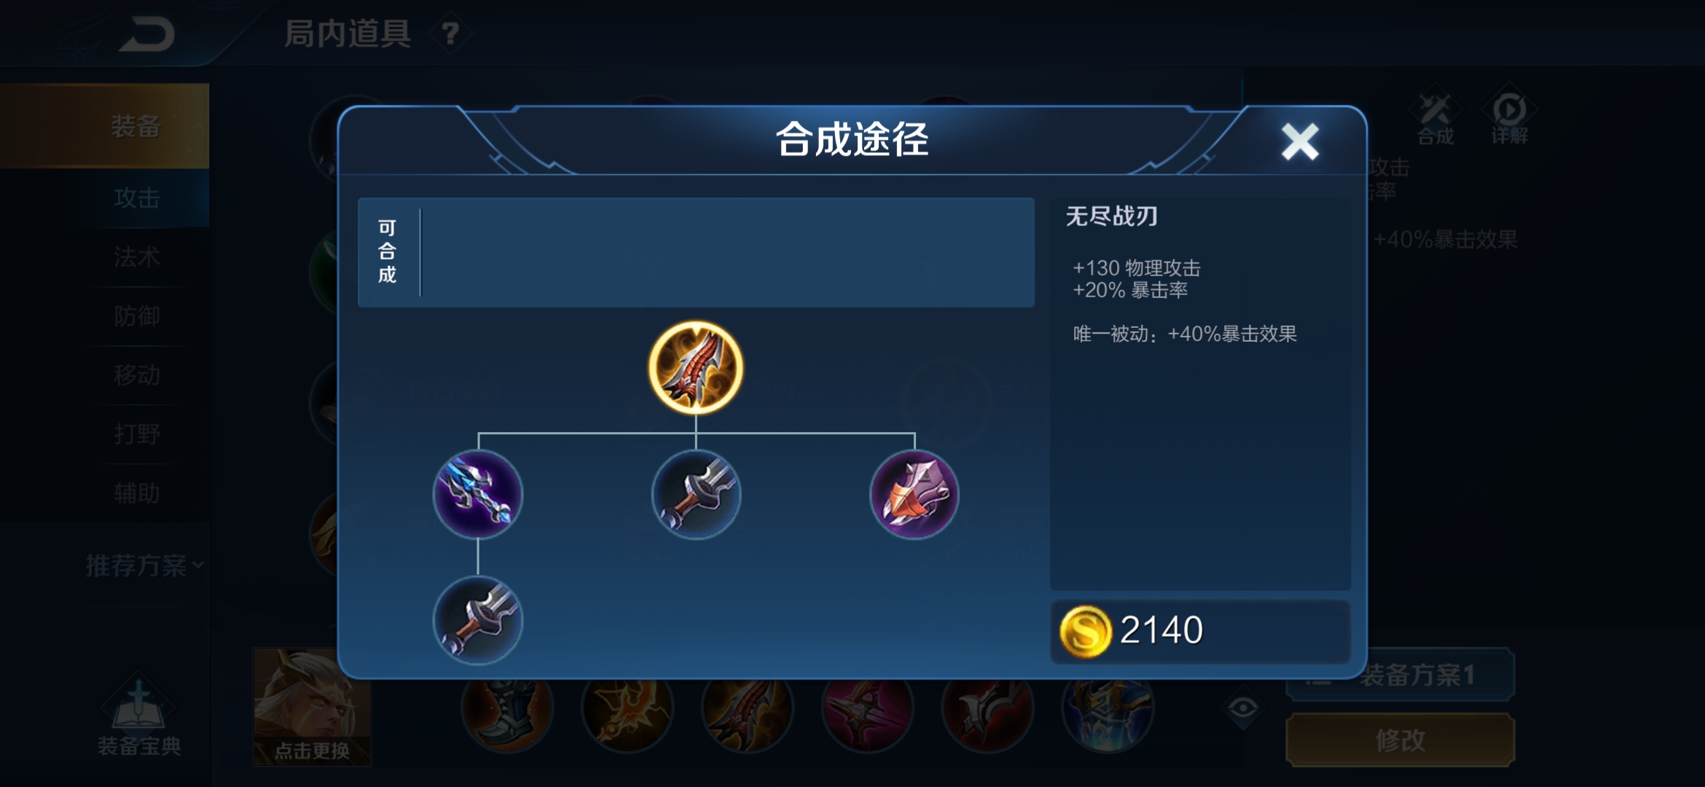Viewport: 1705px width, 787px height.
Task: Open the 详解 details icon
Action: point(1509,120)
